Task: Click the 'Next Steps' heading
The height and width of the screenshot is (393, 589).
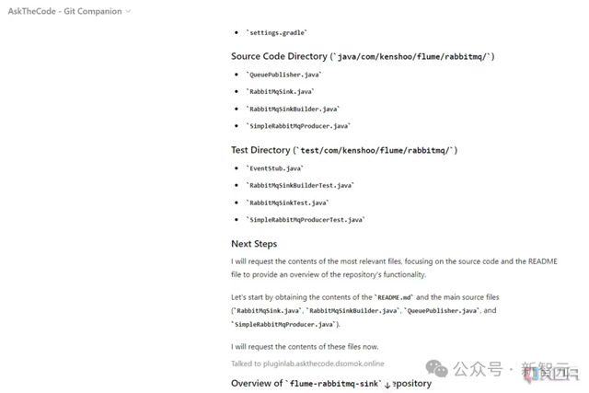Action: (x=254, y=244)
